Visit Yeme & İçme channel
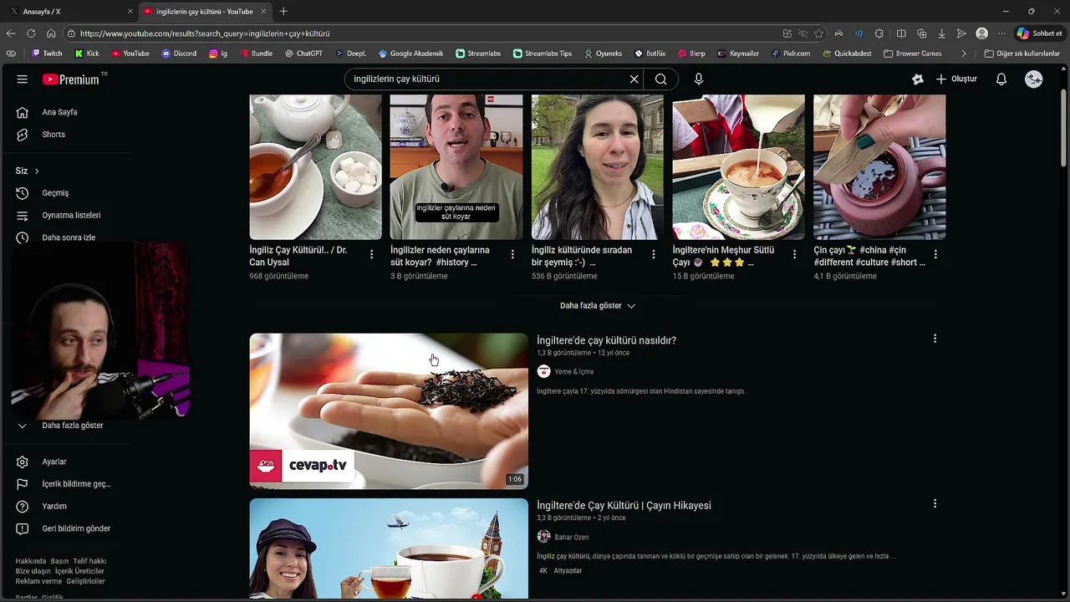 [x=573, y=372]
